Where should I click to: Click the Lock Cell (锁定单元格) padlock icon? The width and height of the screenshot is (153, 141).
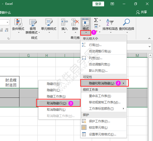click(84, 127)
